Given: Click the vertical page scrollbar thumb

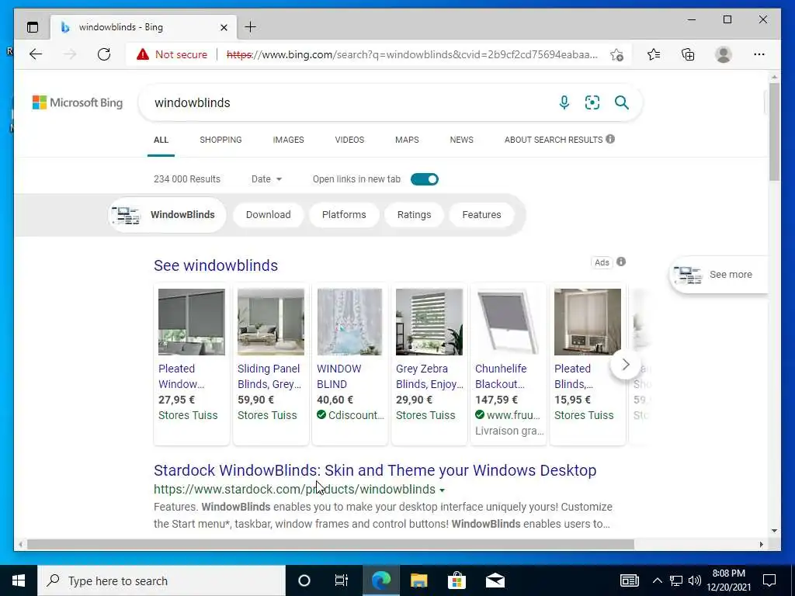Looking at the screenshot, I should 774,132.
